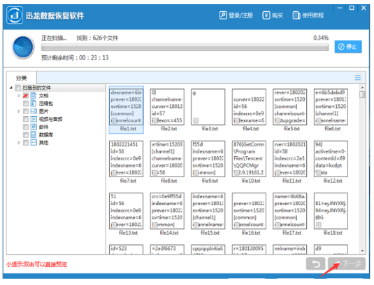This screenshot has width=374, height=285.
Task: Open the 购买 purchase icon
Action: 266,15
